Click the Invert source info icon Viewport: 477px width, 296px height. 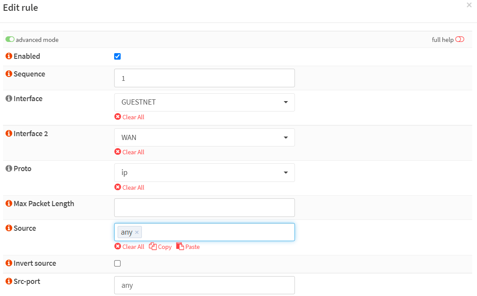coord(9,263)
